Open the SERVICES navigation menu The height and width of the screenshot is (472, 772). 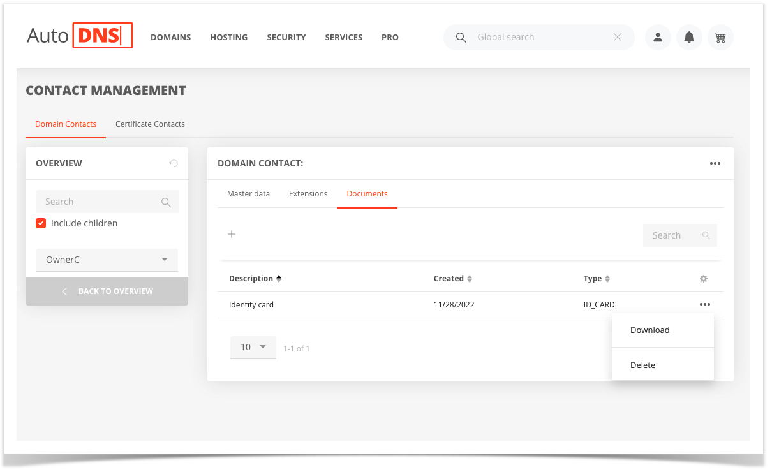coord(344,38)
